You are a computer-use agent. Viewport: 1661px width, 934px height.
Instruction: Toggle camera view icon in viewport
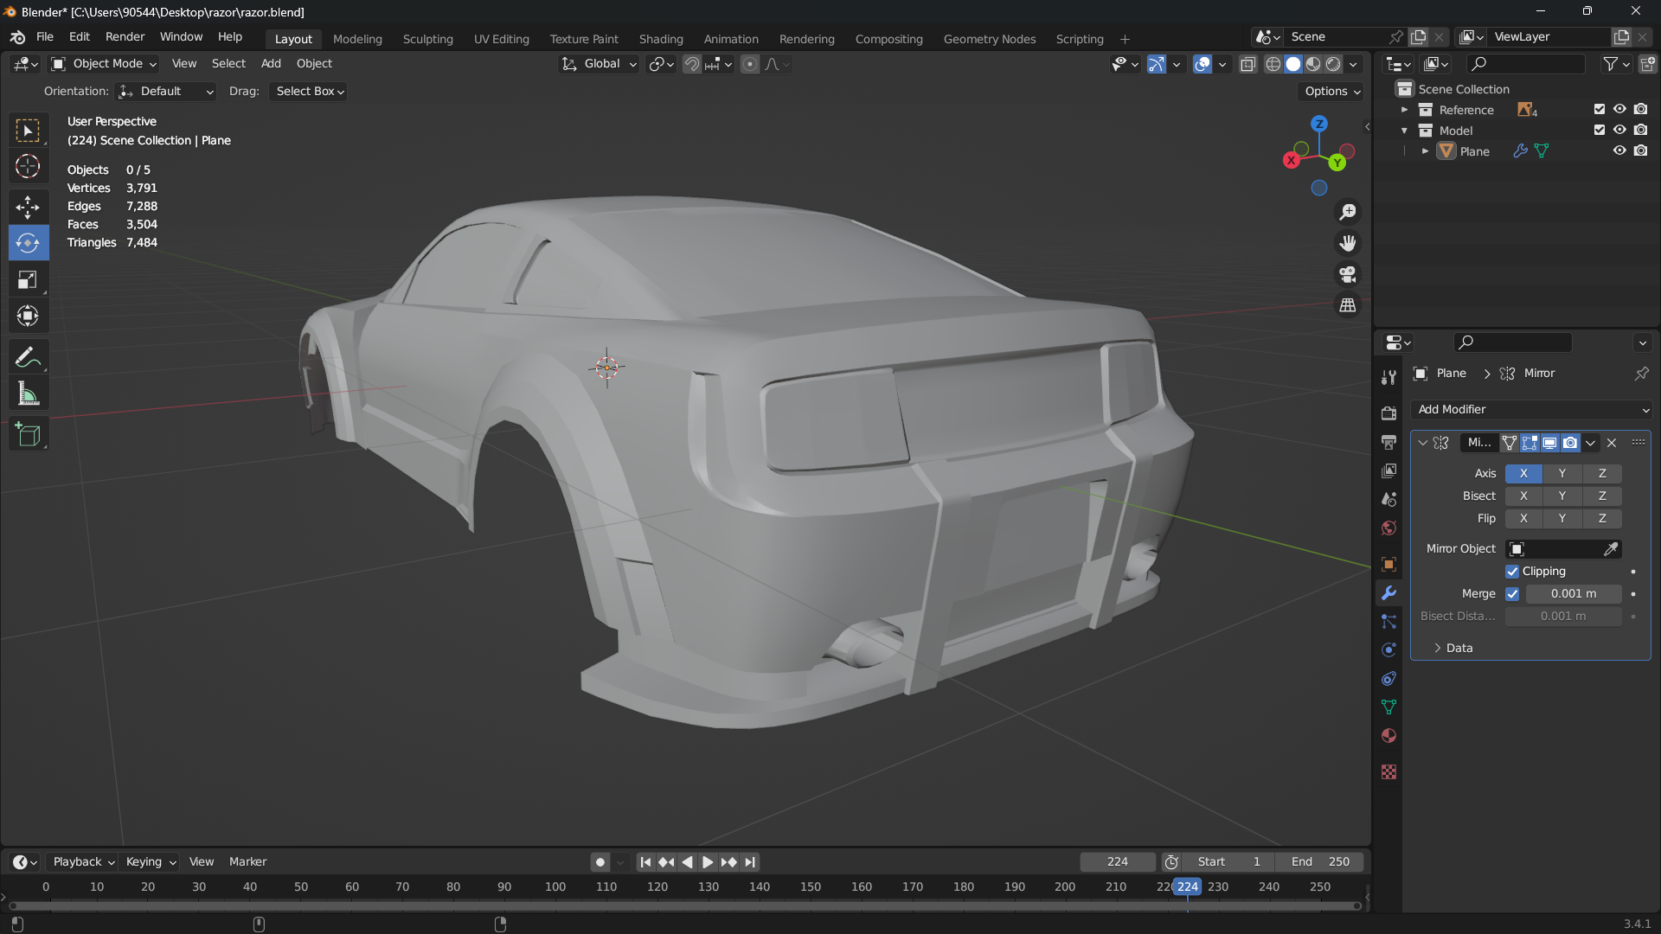(x=1348, y=274)
